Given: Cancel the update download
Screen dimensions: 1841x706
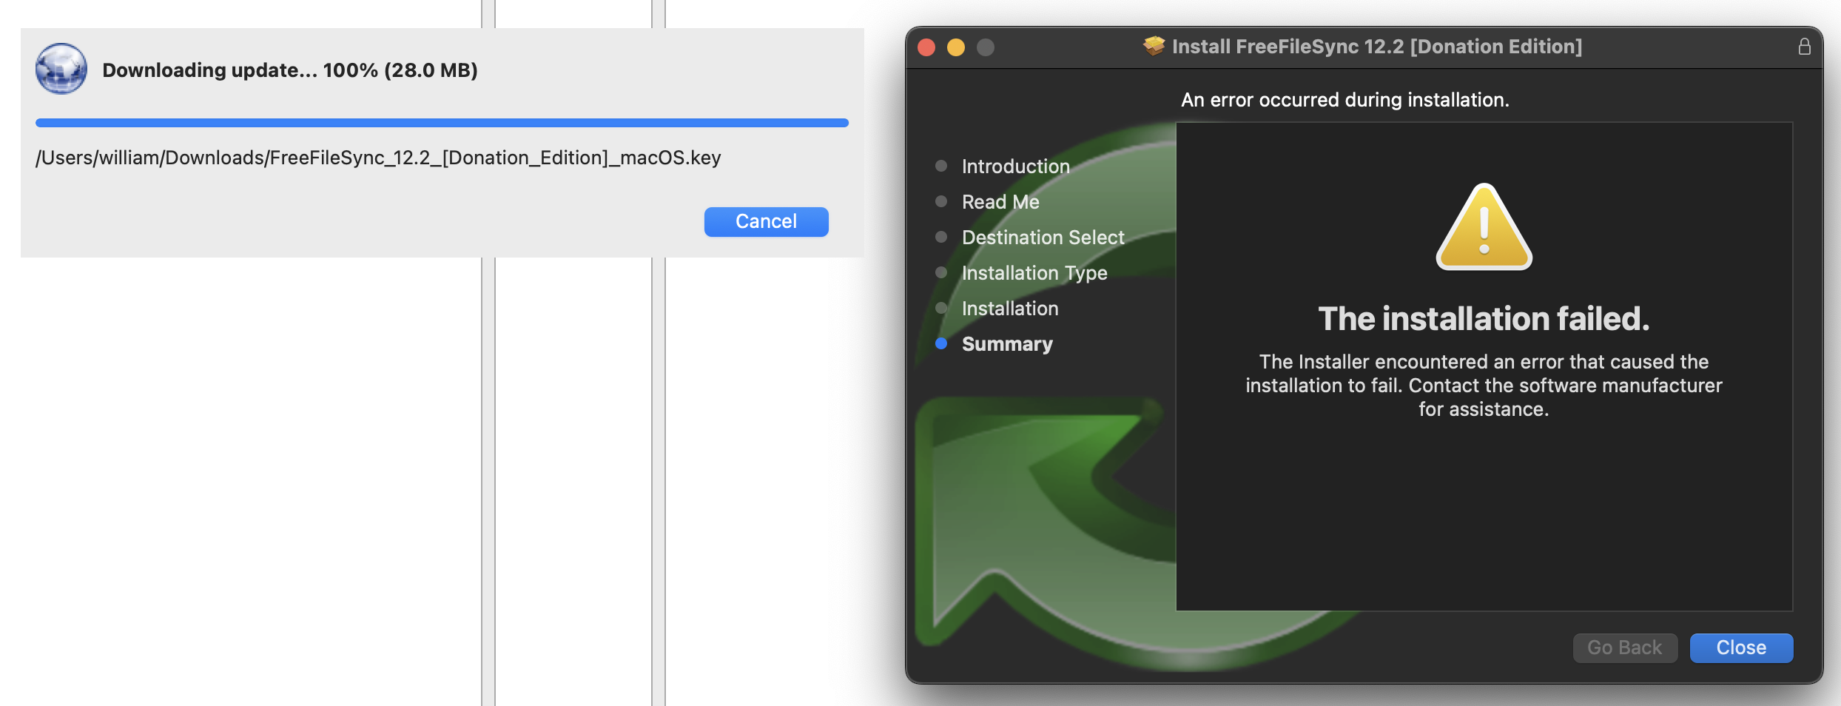Looking at the screenshot, I should pyautogui.click(x=766, y=221).
